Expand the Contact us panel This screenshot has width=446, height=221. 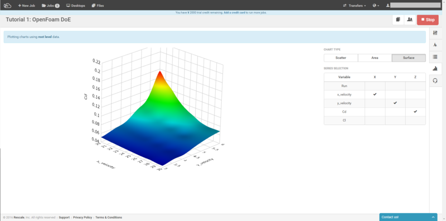(x=408, y=217)
